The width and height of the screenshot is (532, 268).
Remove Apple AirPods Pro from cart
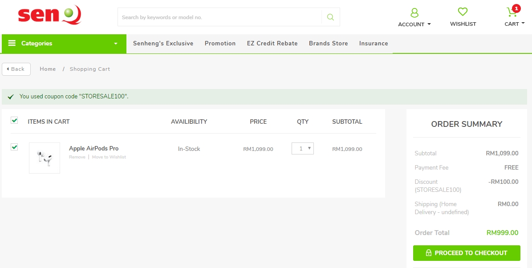tap(77, 157)
